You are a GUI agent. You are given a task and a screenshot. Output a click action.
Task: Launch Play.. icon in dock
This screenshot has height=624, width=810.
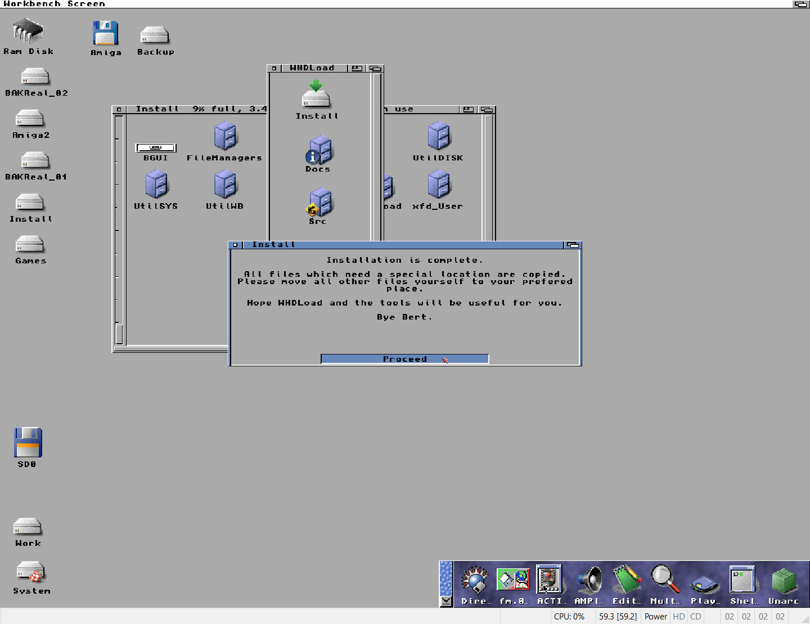pyautogui.click(x=705, y=589)
